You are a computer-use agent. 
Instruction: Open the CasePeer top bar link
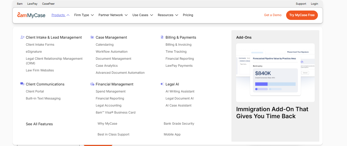click(x=48, y=4)
